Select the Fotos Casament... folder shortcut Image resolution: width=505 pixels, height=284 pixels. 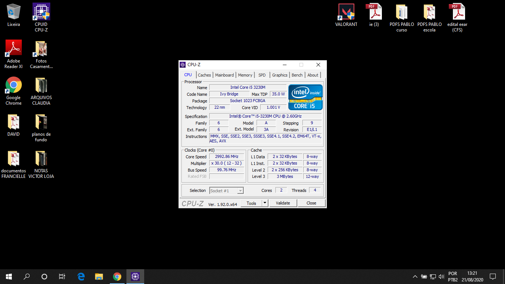[x=41, y=54]
